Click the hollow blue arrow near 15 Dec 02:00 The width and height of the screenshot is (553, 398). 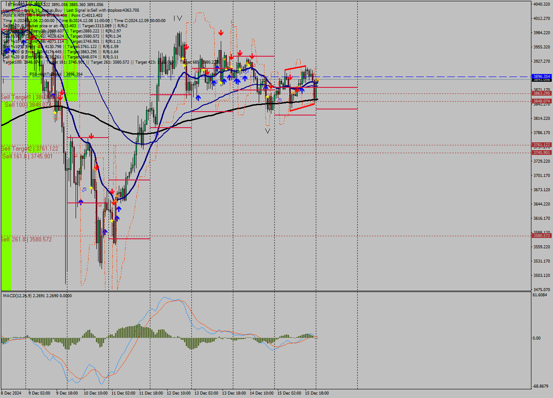click(x=280, y=100)
